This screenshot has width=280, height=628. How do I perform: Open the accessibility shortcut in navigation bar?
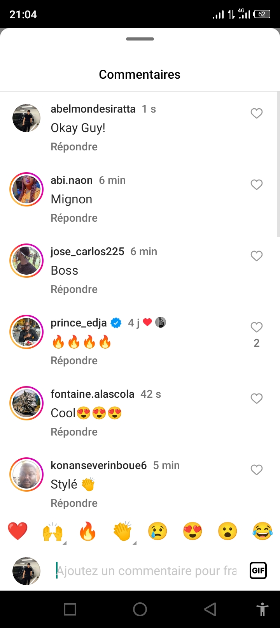click(x=262, y=609)
